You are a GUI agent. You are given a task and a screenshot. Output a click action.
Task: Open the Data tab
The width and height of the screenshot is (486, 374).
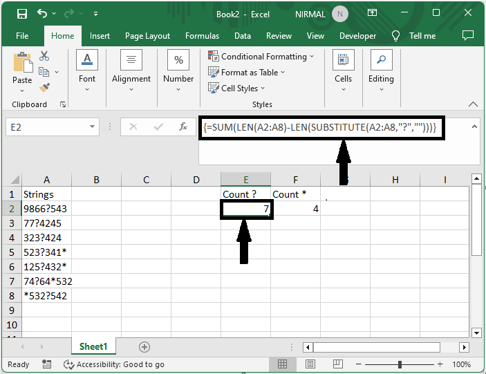(243, 36)
